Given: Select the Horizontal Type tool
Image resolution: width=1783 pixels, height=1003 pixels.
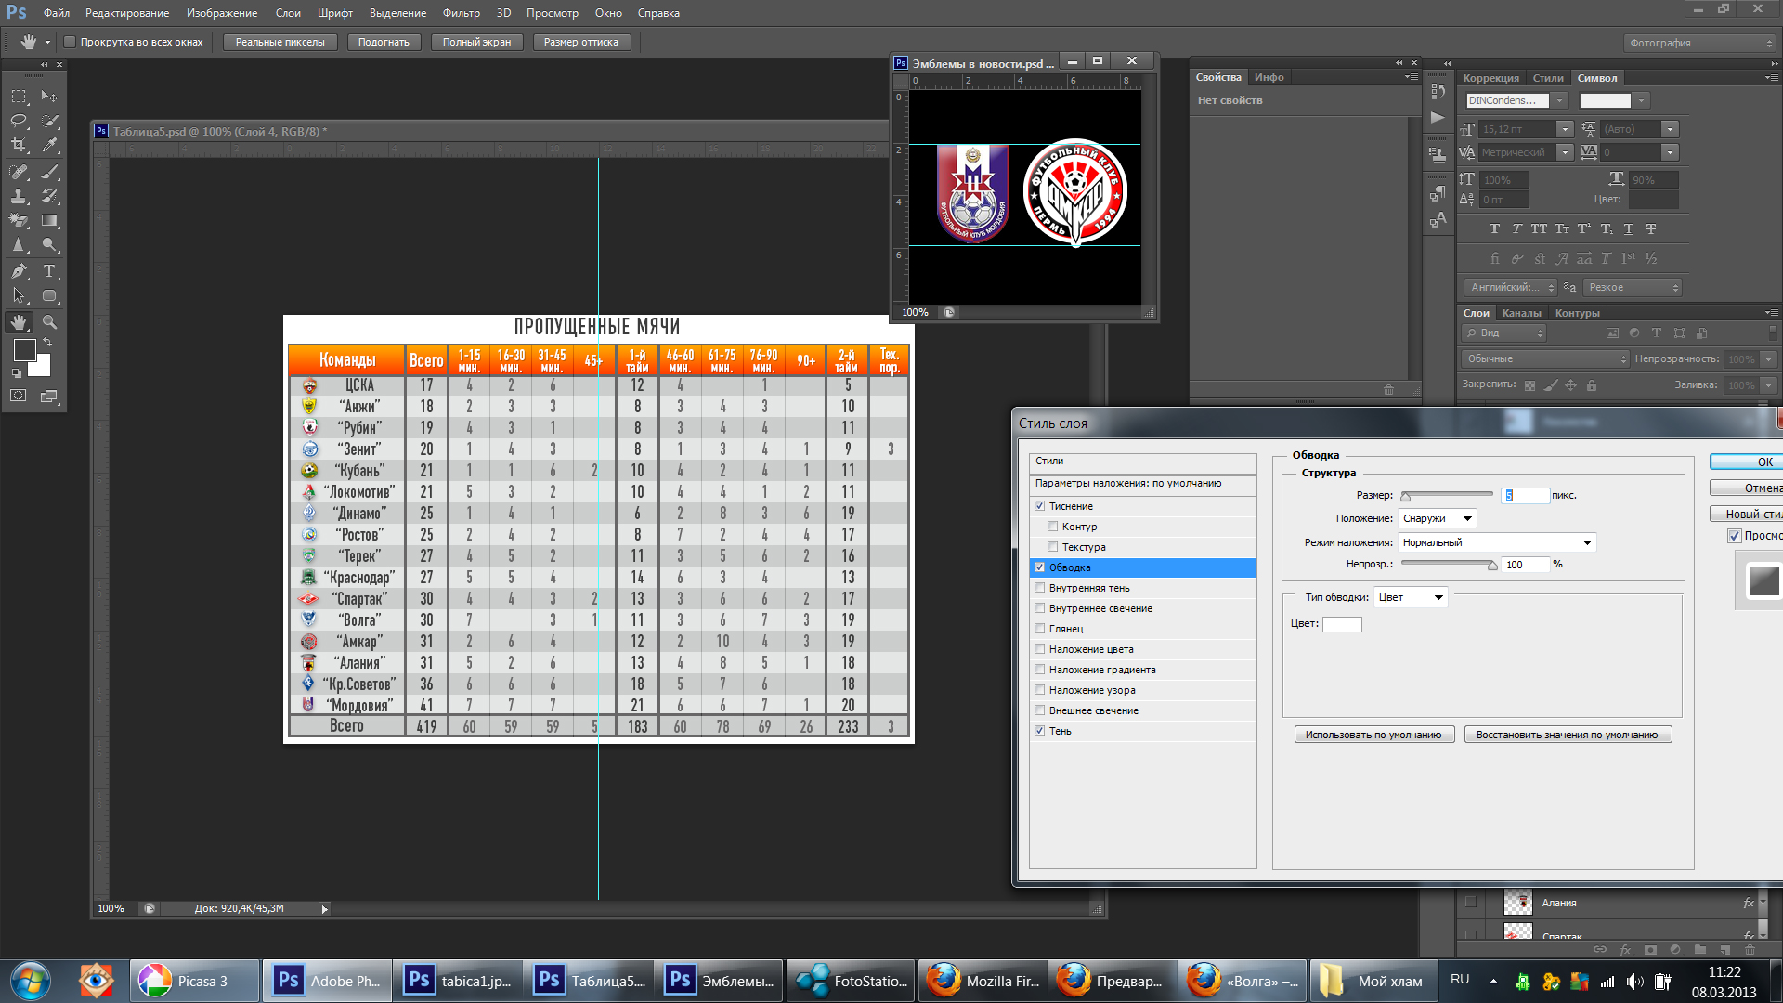Looking at the screenshot, I should tap(49, 271).
